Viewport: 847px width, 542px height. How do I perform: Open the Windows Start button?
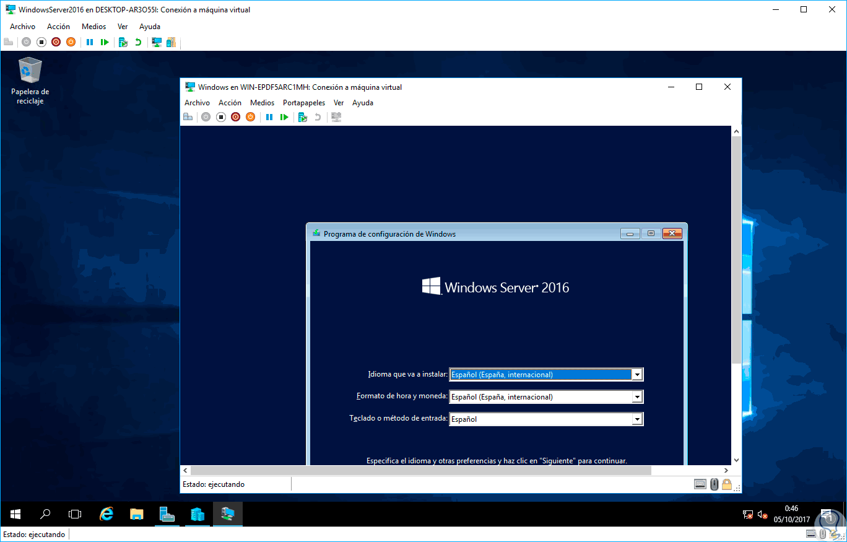15,514
